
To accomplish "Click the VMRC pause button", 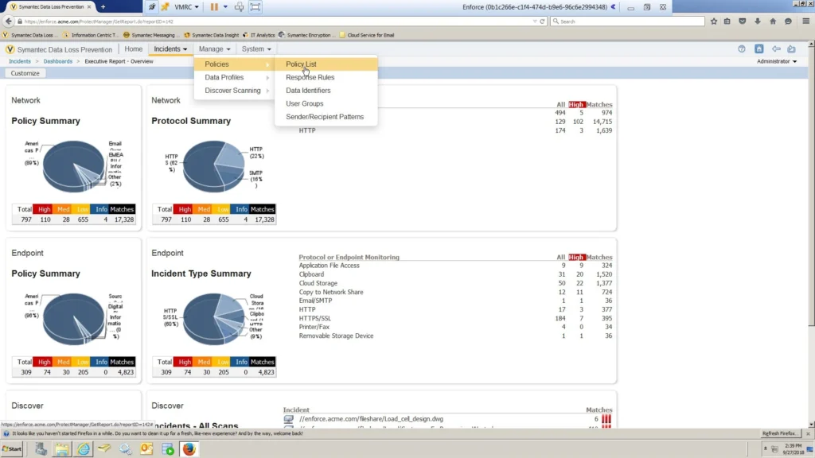I will (214, 7).
